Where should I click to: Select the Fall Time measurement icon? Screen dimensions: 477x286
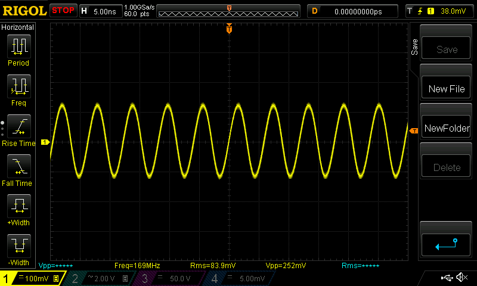(19, 166)
